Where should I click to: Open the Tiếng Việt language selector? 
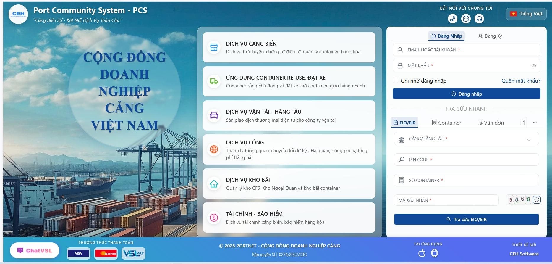point(526,14)
